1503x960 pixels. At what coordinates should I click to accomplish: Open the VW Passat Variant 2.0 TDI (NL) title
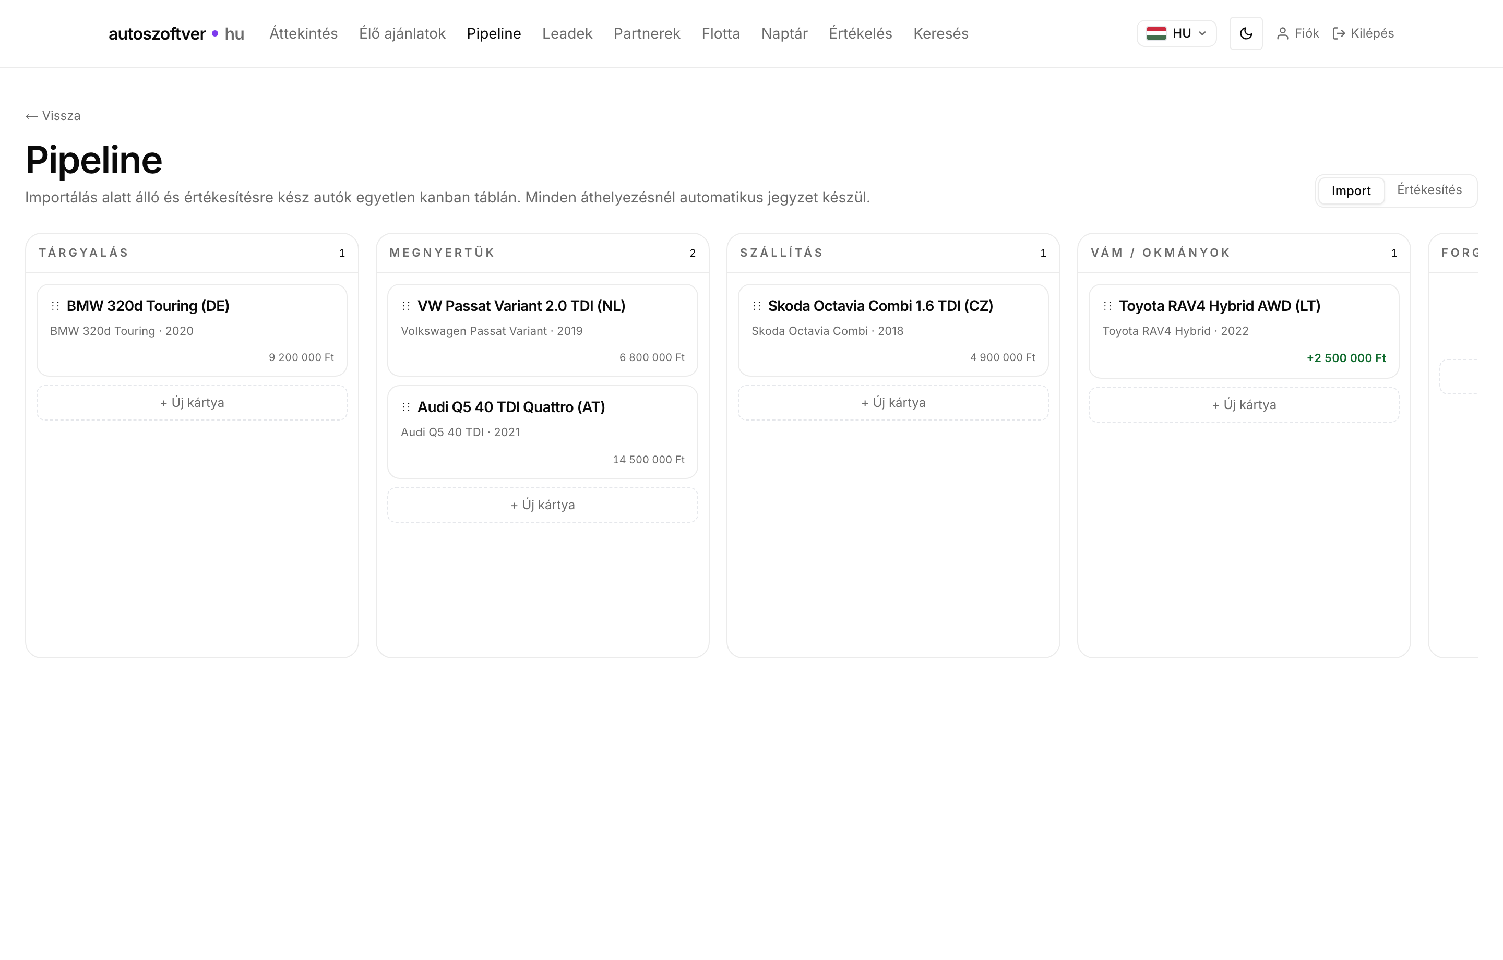(x=521, y=306)
